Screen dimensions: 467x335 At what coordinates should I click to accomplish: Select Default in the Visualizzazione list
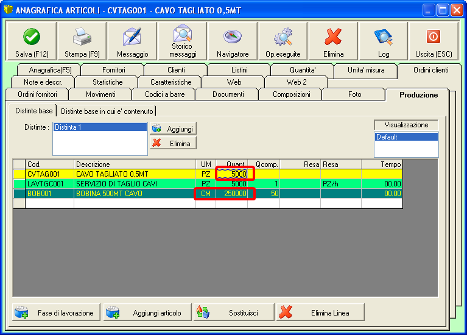coord(406,137)
